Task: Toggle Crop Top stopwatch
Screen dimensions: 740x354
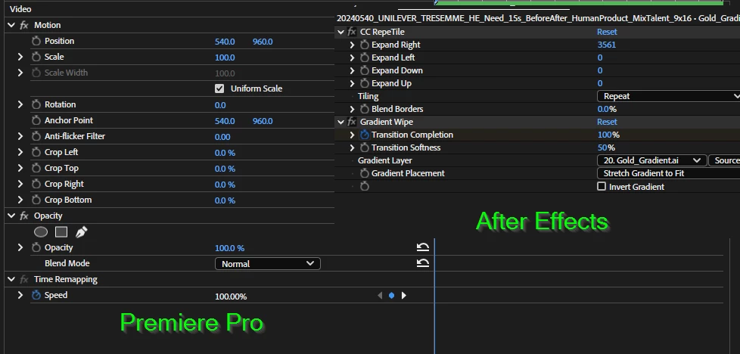Action: click(x=36, y=169)
